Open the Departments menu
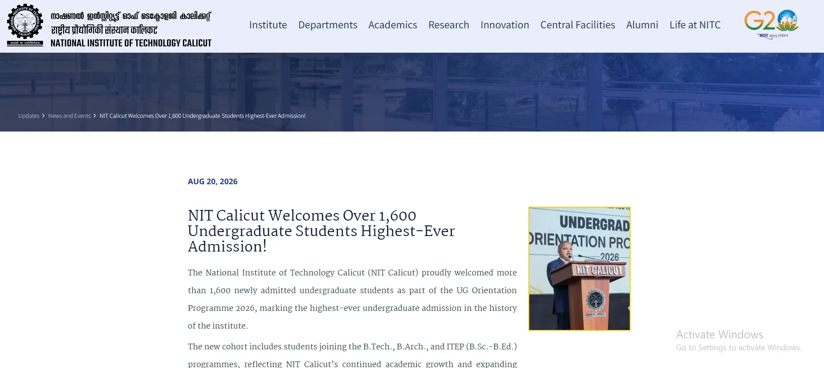 pyautogui.click(x=327, y=25)
